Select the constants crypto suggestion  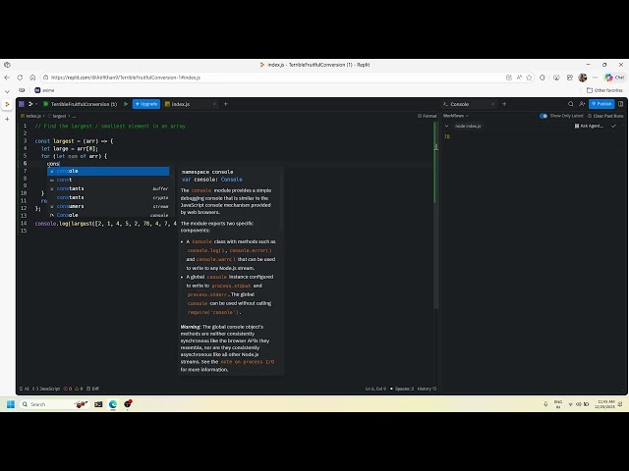tap(108, 197)
